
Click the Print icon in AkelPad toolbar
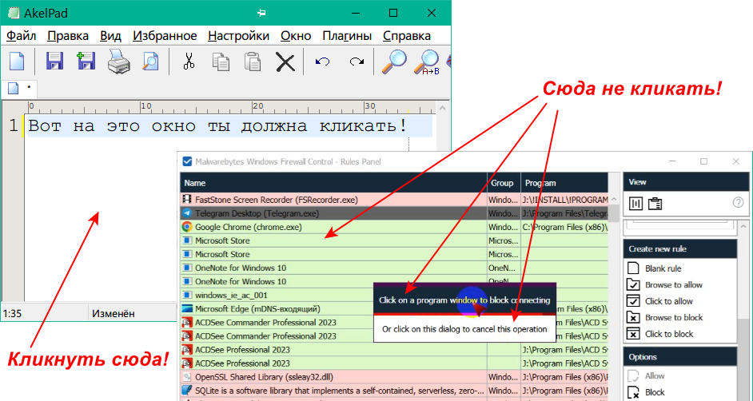click(x=118, y=62)
